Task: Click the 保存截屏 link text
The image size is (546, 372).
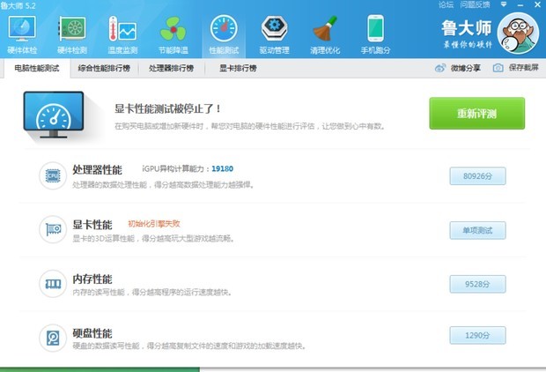Action: (524, 68)
